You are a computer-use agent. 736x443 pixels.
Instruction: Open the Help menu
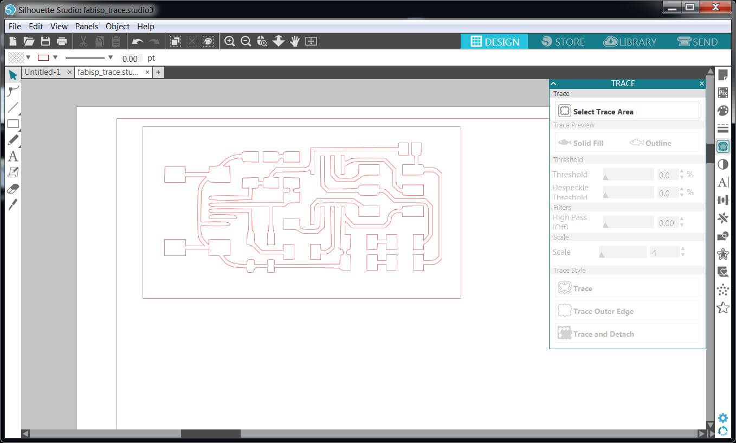tap(146, 26)
